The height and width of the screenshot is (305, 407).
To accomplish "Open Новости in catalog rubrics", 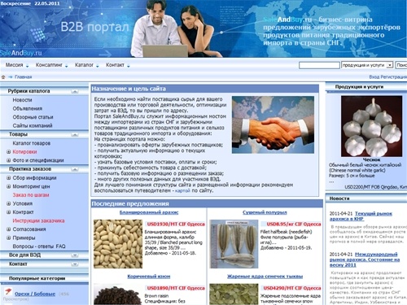I will tap(22, 100).
